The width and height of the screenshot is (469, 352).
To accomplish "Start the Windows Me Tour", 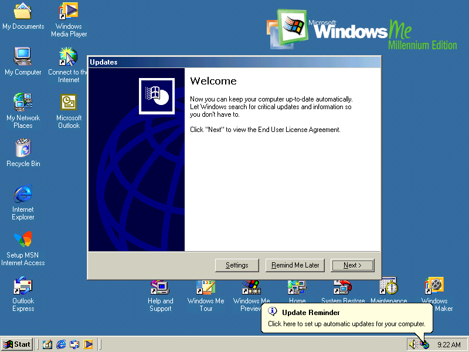I will click(206, 287).
